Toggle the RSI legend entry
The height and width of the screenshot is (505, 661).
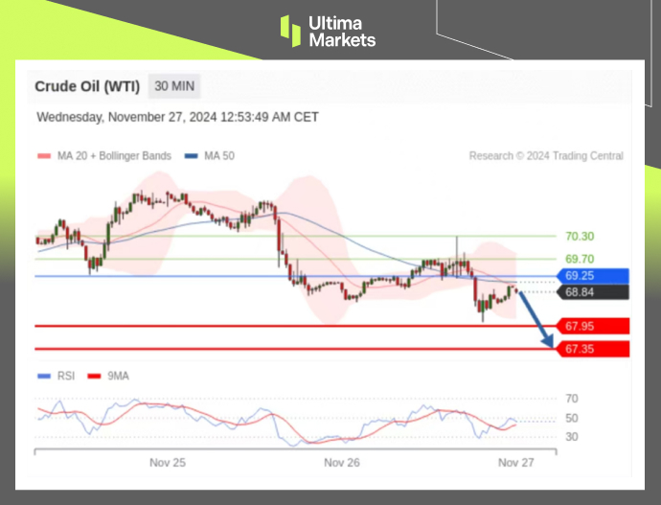coord(57,377)
